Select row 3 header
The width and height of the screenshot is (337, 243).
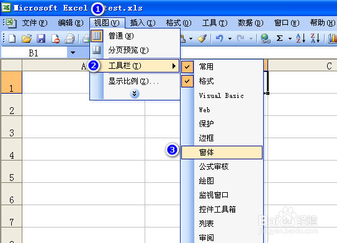point(11,127)
